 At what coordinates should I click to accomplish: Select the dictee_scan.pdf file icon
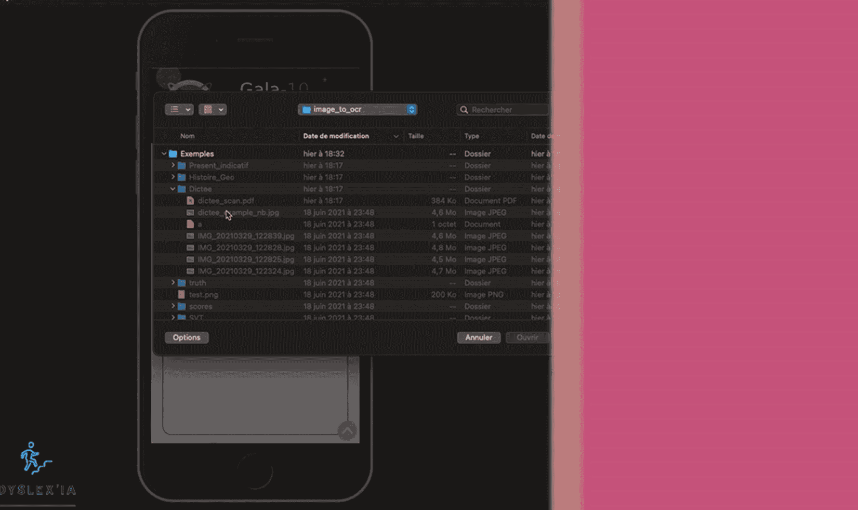tap(190, 201)
